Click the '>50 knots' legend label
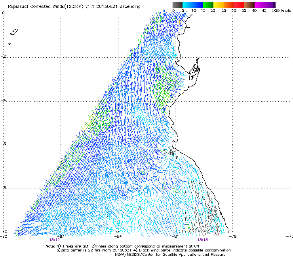293x257 pixels. click(282, 11)
